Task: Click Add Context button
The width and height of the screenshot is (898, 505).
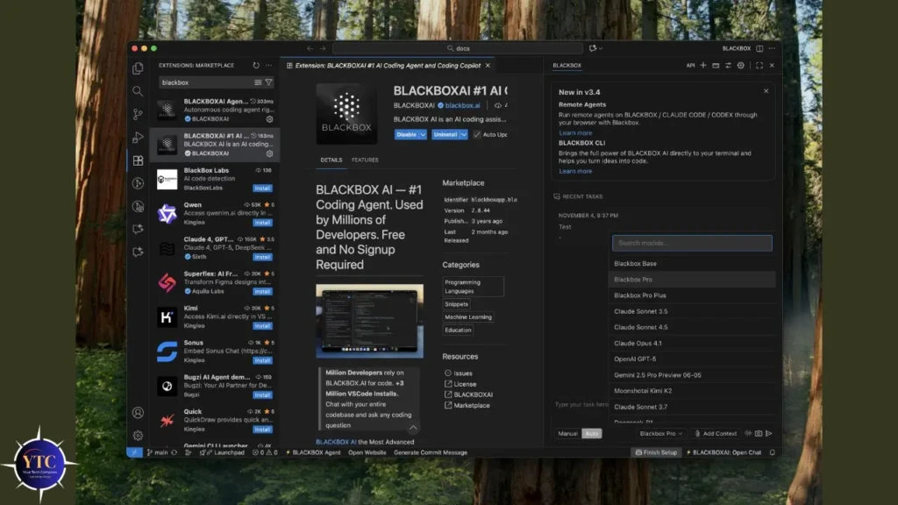Action: tap(716, 433)
